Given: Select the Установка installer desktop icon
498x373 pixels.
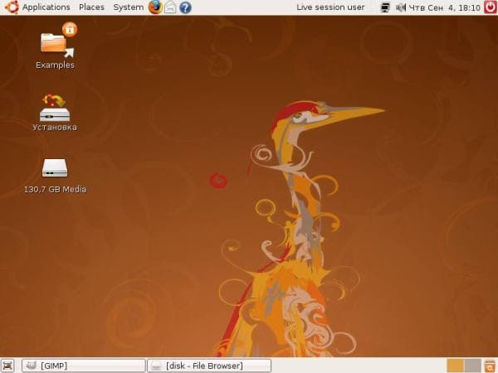Looking at the screenshot, I should coord(55,108).
